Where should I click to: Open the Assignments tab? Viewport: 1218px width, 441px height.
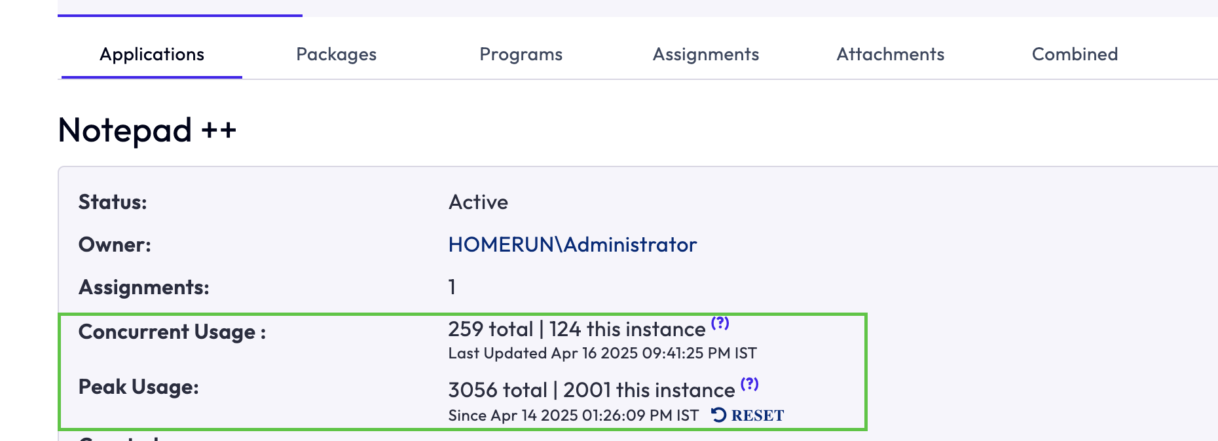tap(706, 54)
